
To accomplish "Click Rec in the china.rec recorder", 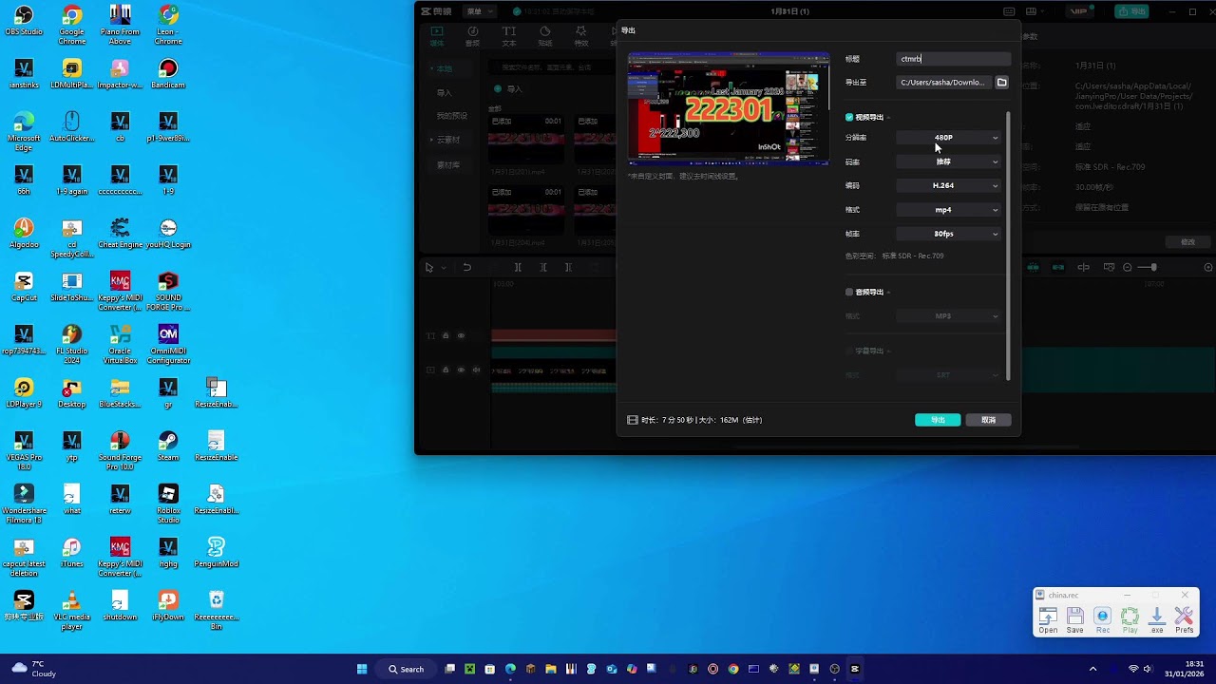I will (1103, 621).
